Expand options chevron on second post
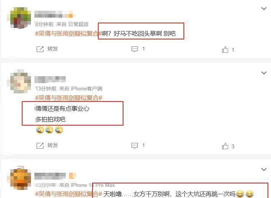This screenshot has height=198, width=271. (264, 73)
